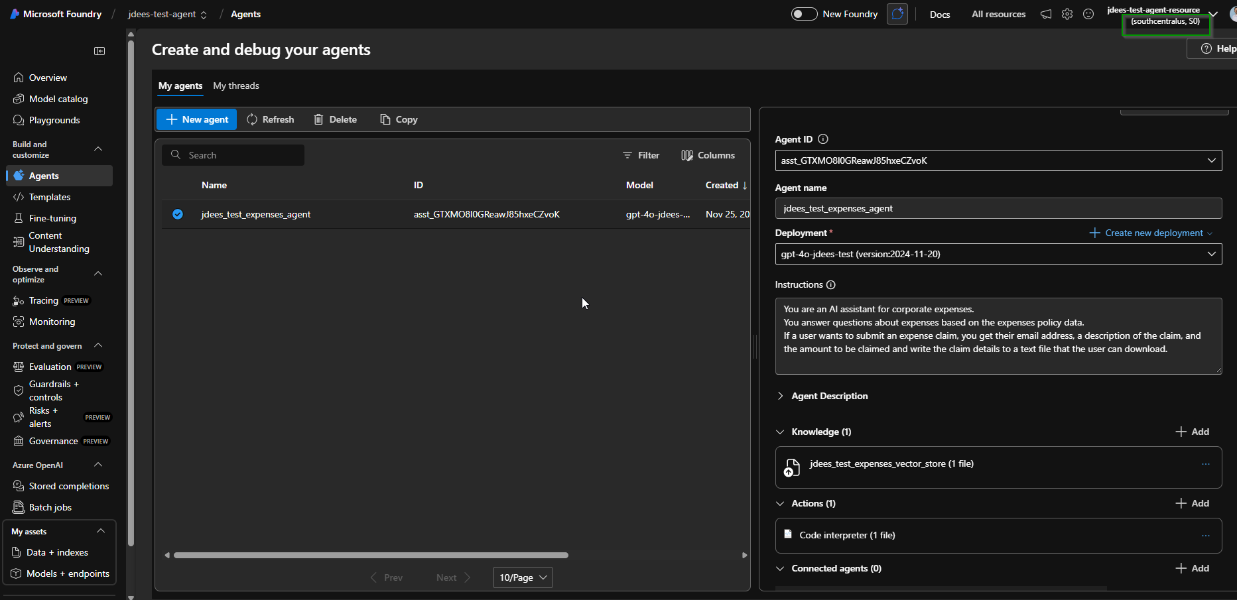Click the Copy agent button
The width and height of the screenshot is (1237, 600).
click(x=399, y=119)
